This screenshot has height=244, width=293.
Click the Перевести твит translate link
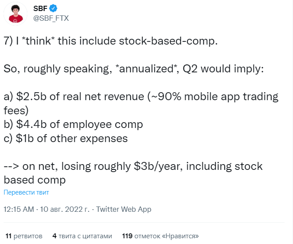[26, 192]
